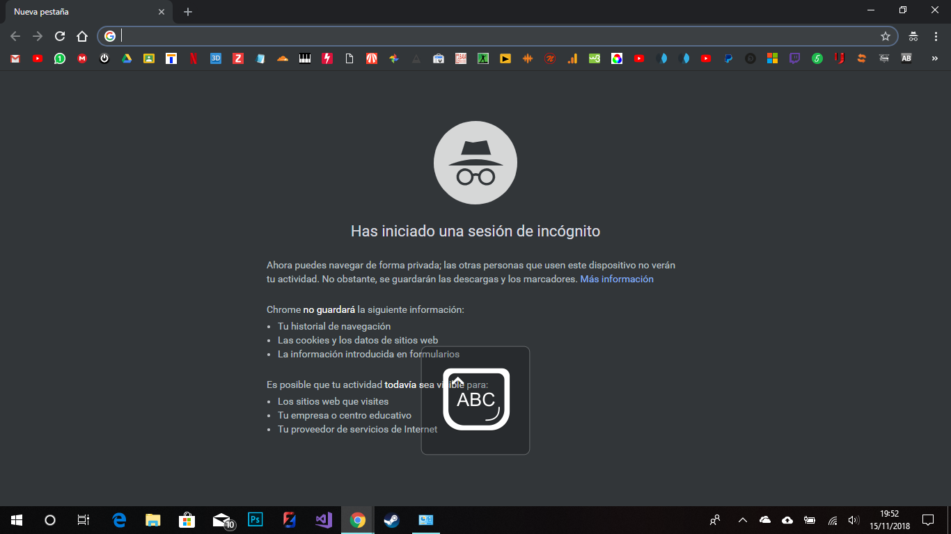Open Cortana search circle on taskbar
This screenshot has height=534, width=951.
(50, 520)
